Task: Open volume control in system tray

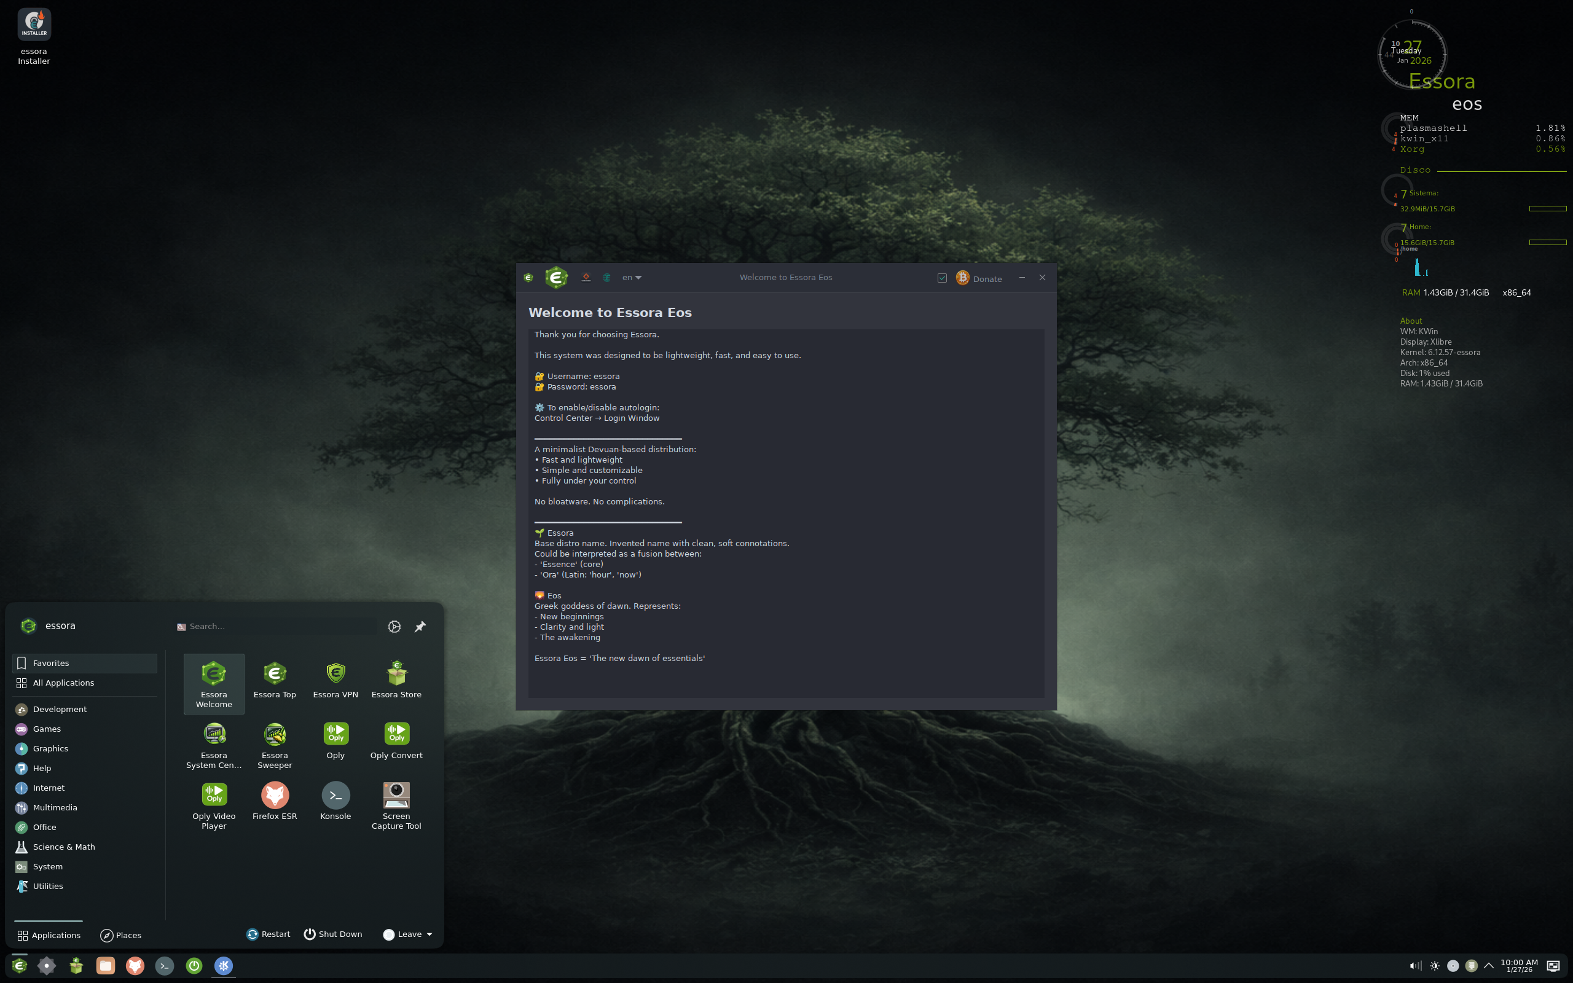Action: pos(1415,965)
